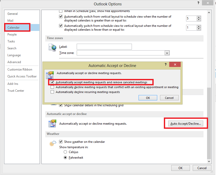The width and height of the screenshot is (216, 175).
Task: Toggle show calendar details in scheduling grid
Action: pos(61,106)
